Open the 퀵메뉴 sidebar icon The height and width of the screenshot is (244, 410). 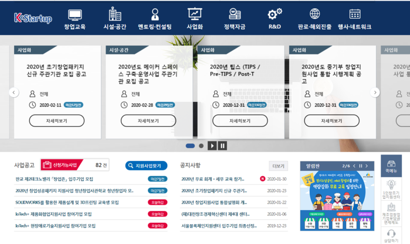[391, 167]
